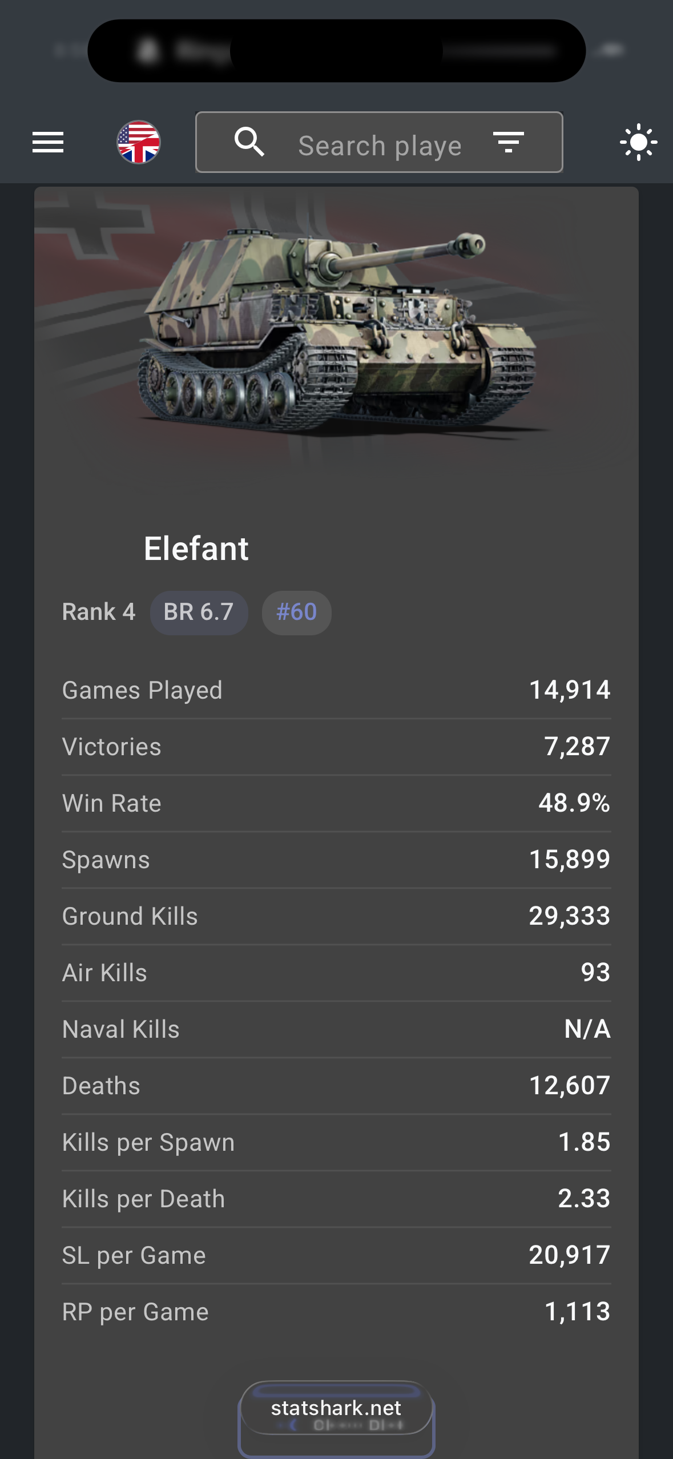The width and height of the screenshot is (673, 1459).
Task: Select the Elefant vehicle title
Action: tap(196, 549)
